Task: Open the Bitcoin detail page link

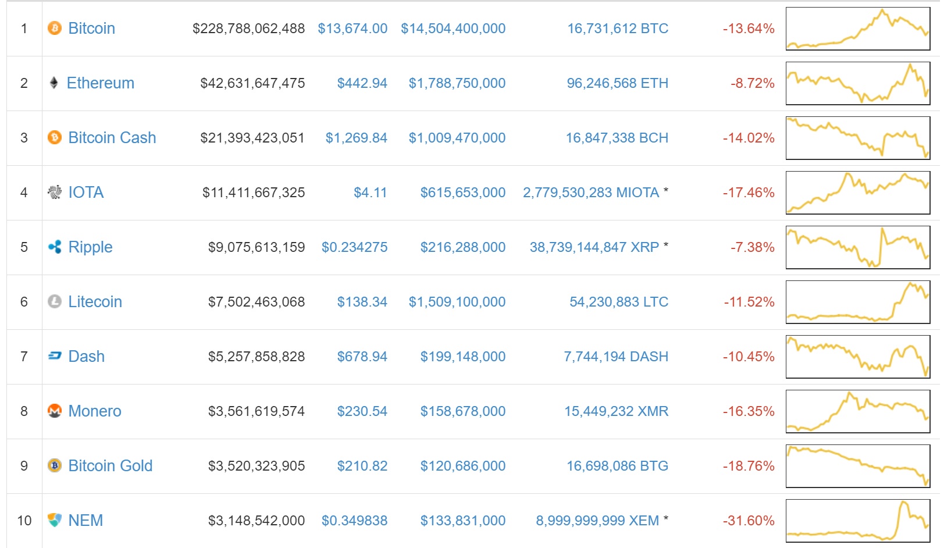Action: [x=91, y=28]
